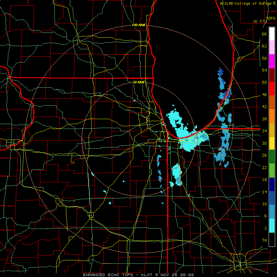Screen dimensions: 277x277
Task: Click the legend value '38'
Action: (264, 119)
